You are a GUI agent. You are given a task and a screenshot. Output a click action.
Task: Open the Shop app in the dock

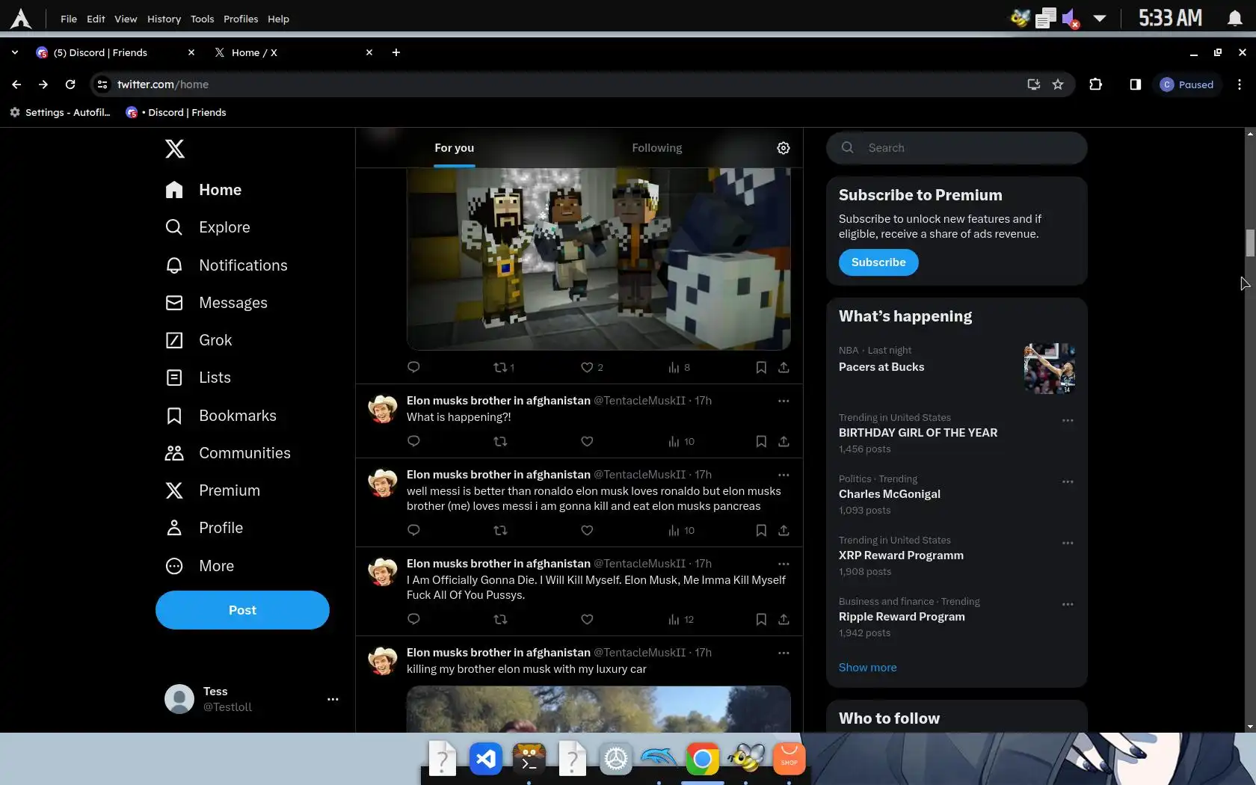click(789, 759)
